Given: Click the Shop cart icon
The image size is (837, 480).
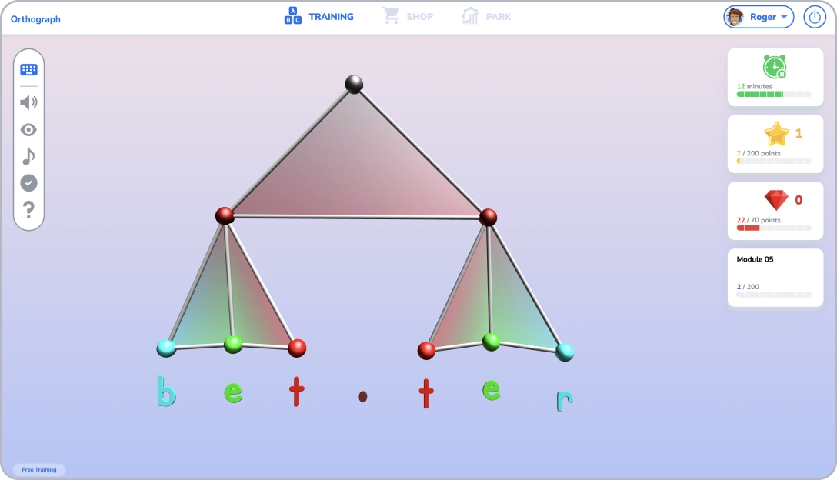Looking at the screenshot, I should point(392,15).
